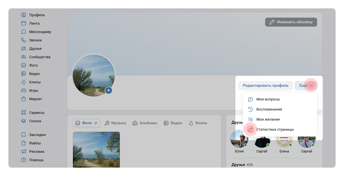Expand the Ещё dropdown chevron
The width and height of the screenshot is (344, 176).
(311, 86)
